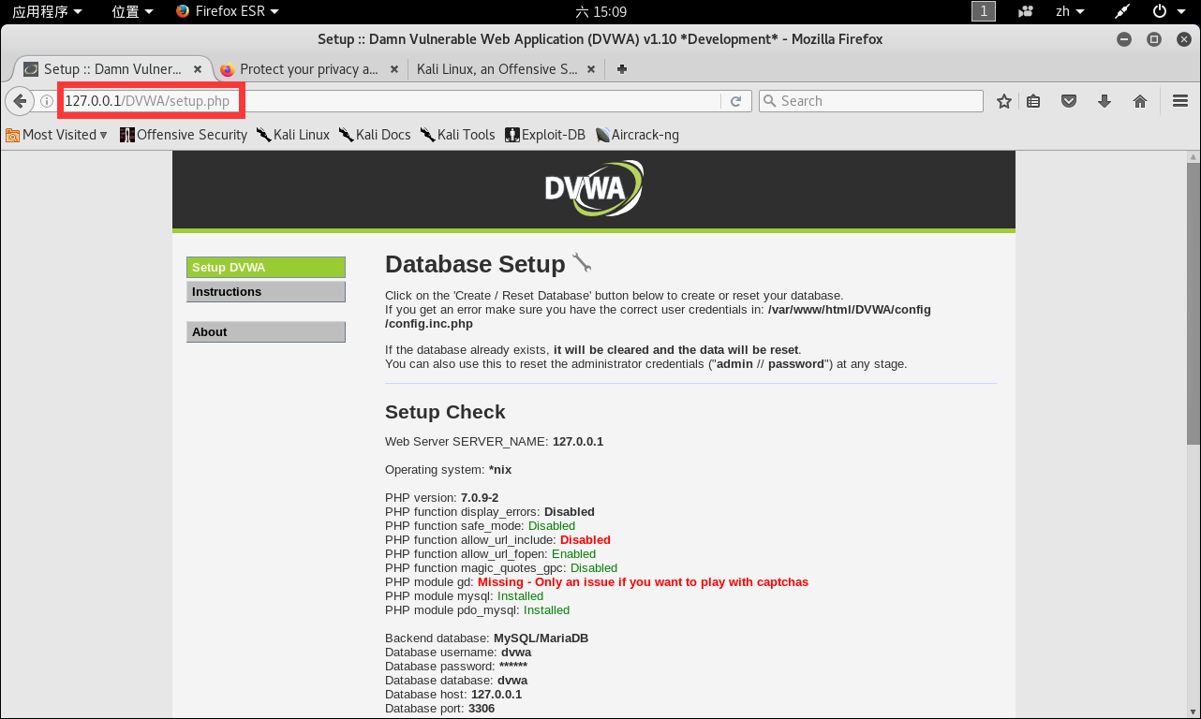Bookmark this page with the star icon

(x=1003, y=100)
